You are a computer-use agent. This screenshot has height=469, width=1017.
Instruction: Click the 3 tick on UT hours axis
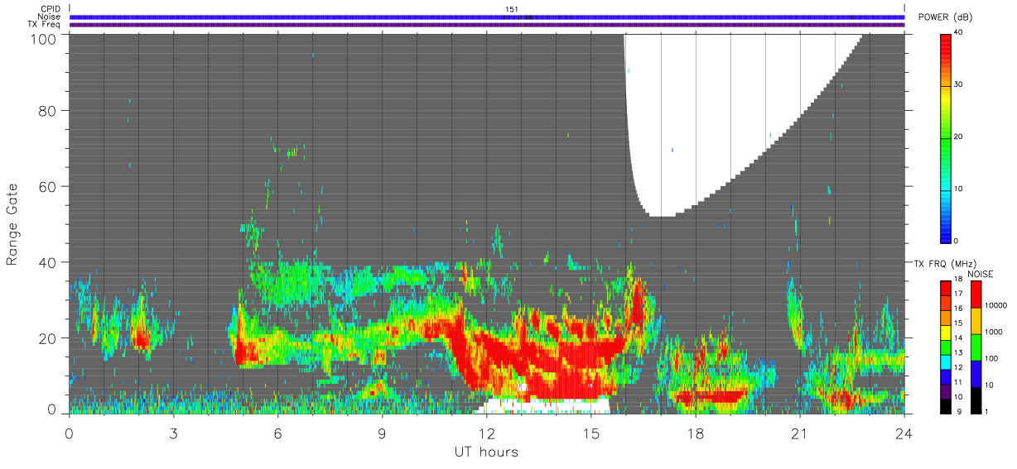tap(174, 433)
